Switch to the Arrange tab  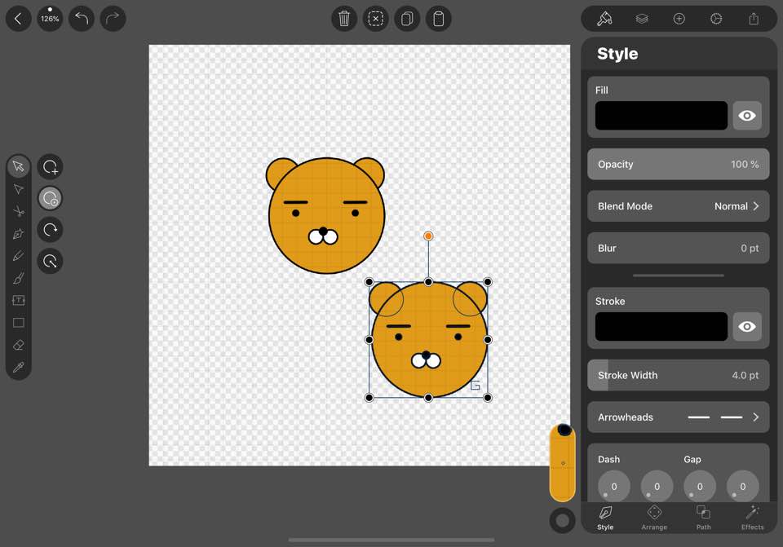654,518
